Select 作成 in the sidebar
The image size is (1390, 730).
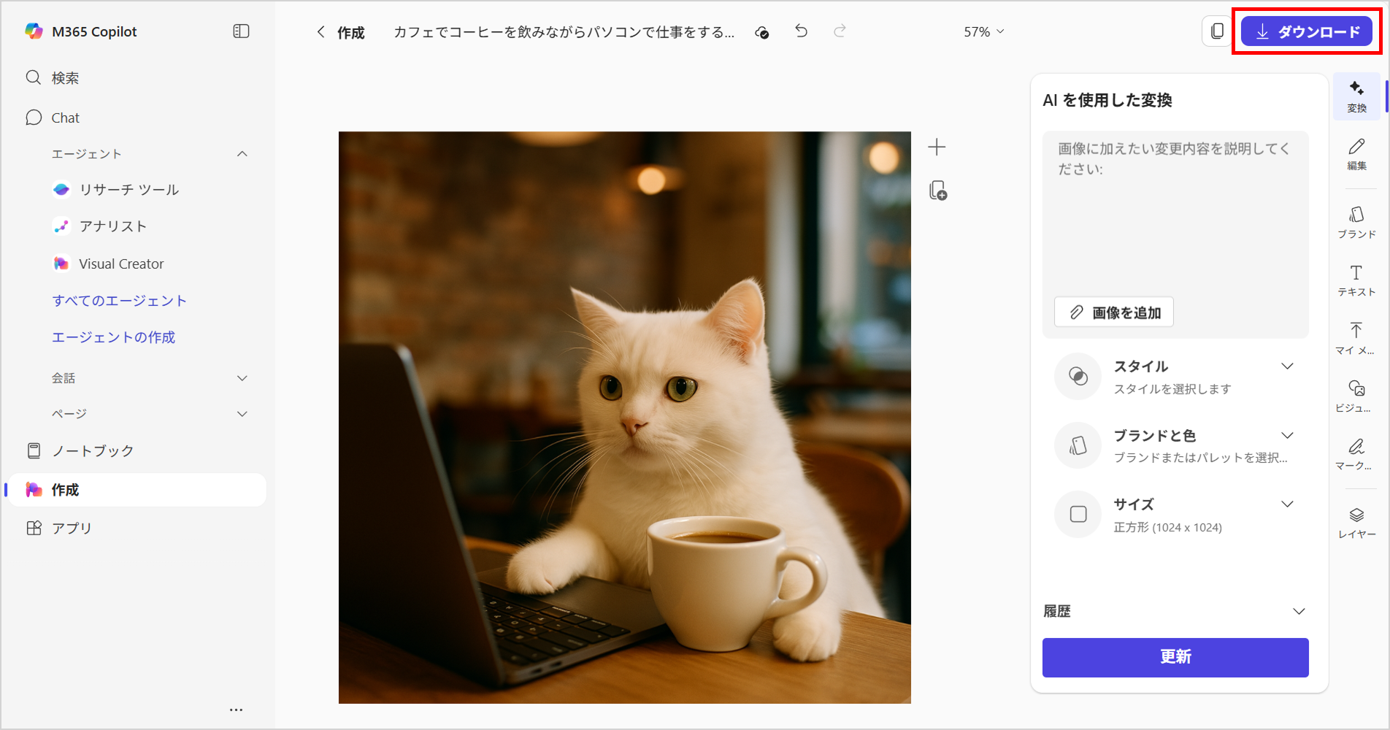click(x=137, y=490)
